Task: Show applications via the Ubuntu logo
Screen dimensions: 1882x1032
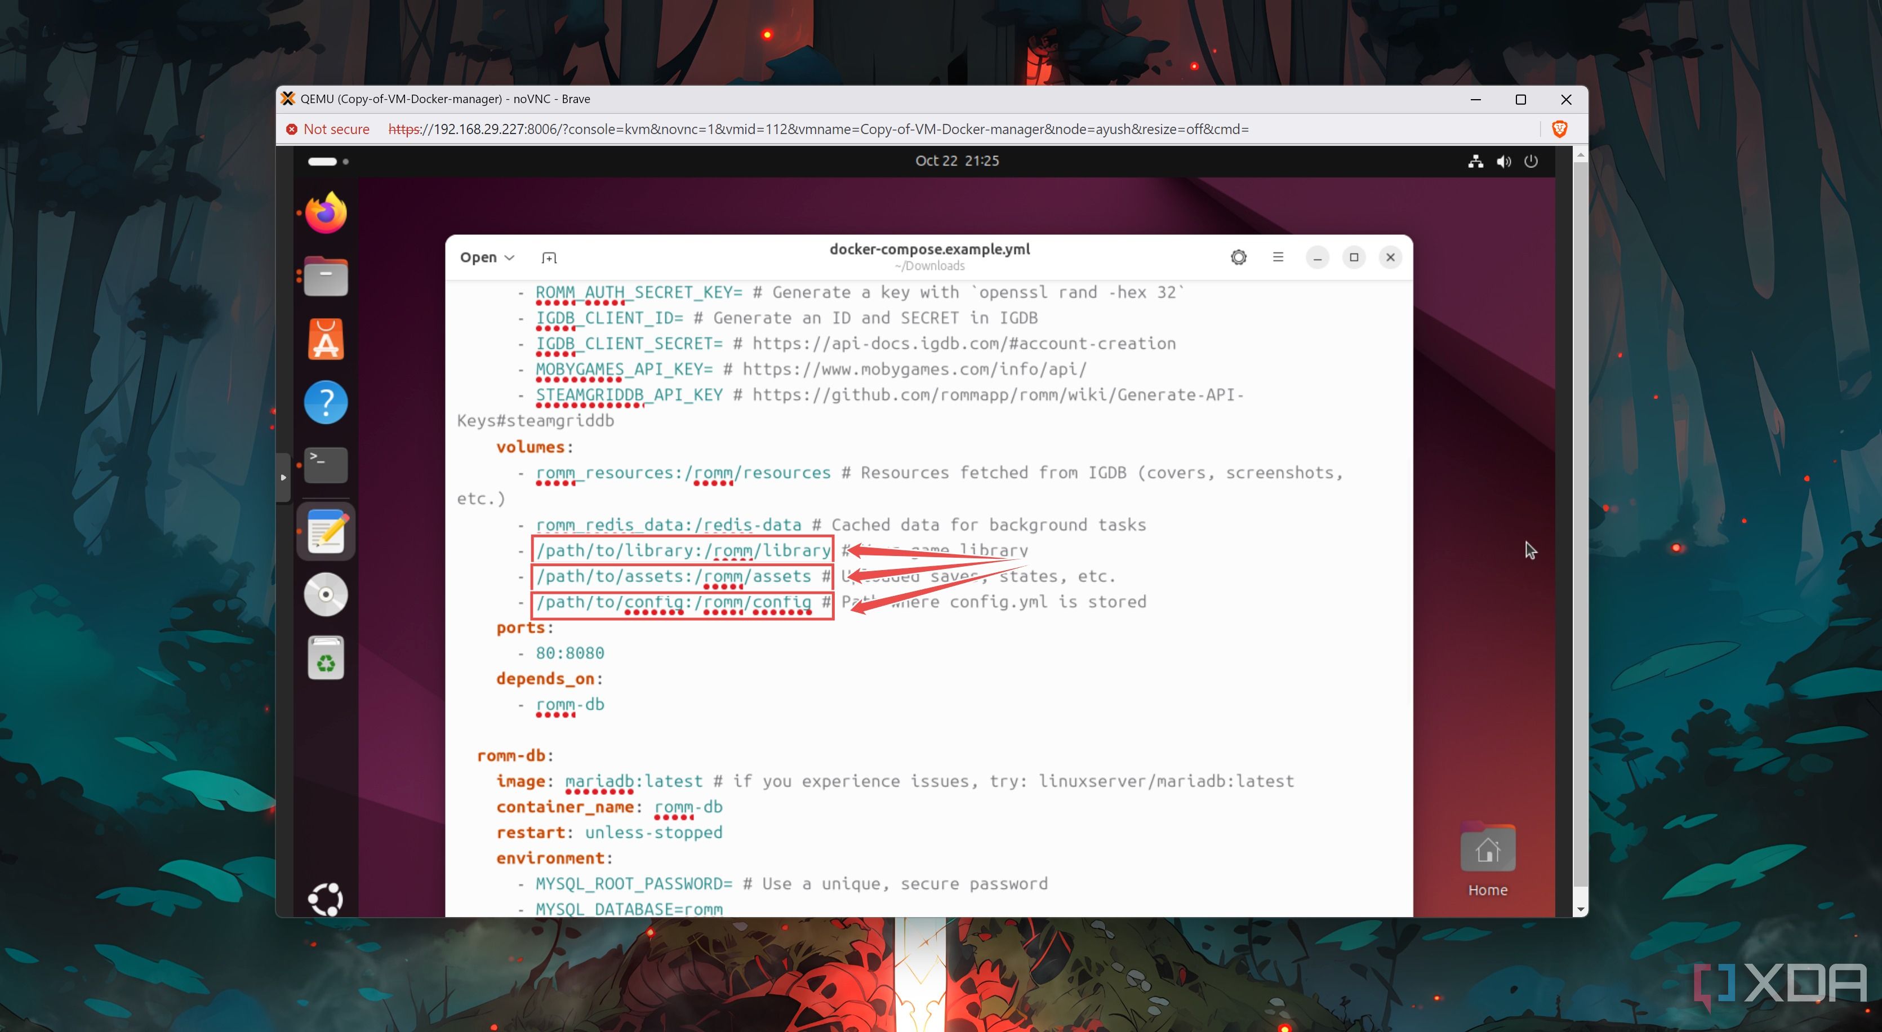Action: pos(326,898)
